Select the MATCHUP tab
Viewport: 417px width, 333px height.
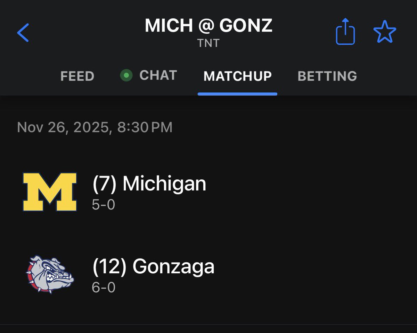point(237,76)
